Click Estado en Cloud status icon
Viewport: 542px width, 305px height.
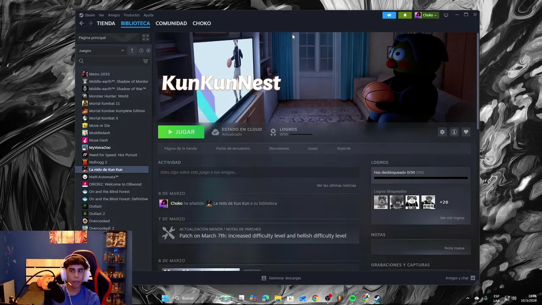216,132
